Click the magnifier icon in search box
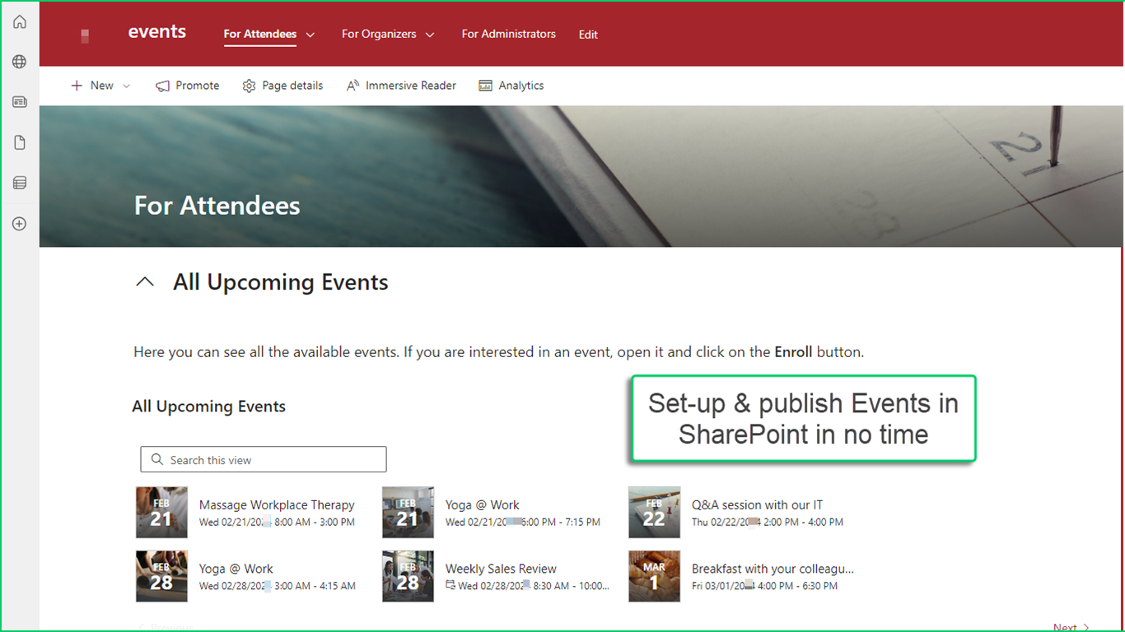The height and width of the screenshot is (632, 1125). (157, 460)
